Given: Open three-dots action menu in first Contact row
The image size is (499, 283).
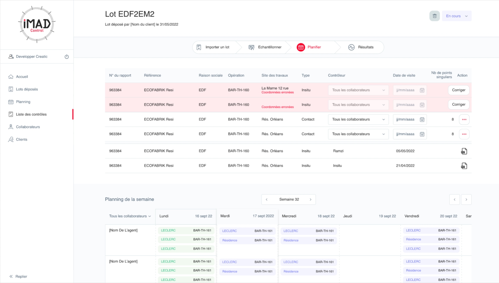Looking at the screenshot, I should click(464, 119).
